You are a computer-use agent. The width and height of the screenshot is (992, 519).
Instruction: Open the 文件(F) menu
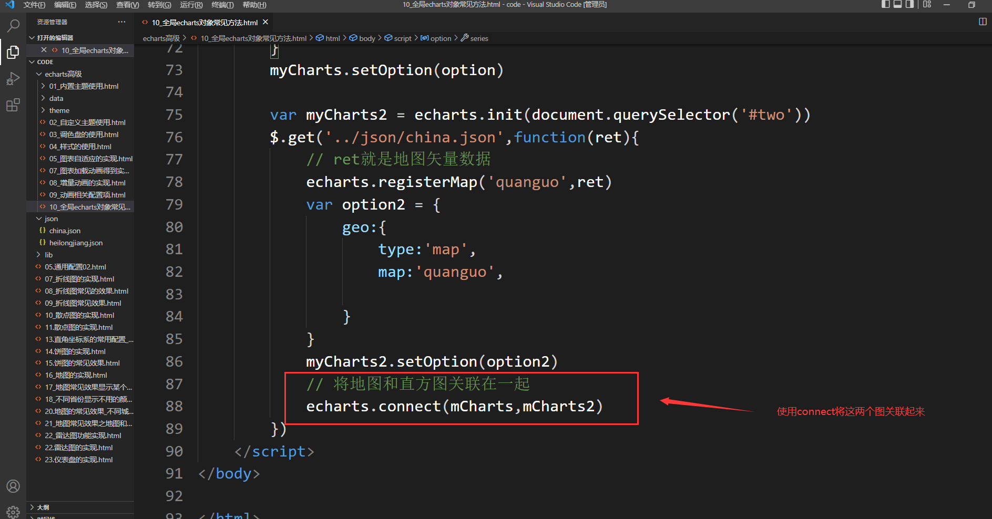pos(34,5)
